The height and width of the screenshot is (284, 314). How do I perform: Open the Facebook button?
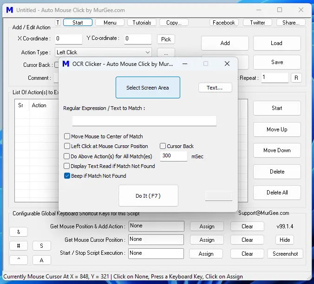click(x=224, y=23)
